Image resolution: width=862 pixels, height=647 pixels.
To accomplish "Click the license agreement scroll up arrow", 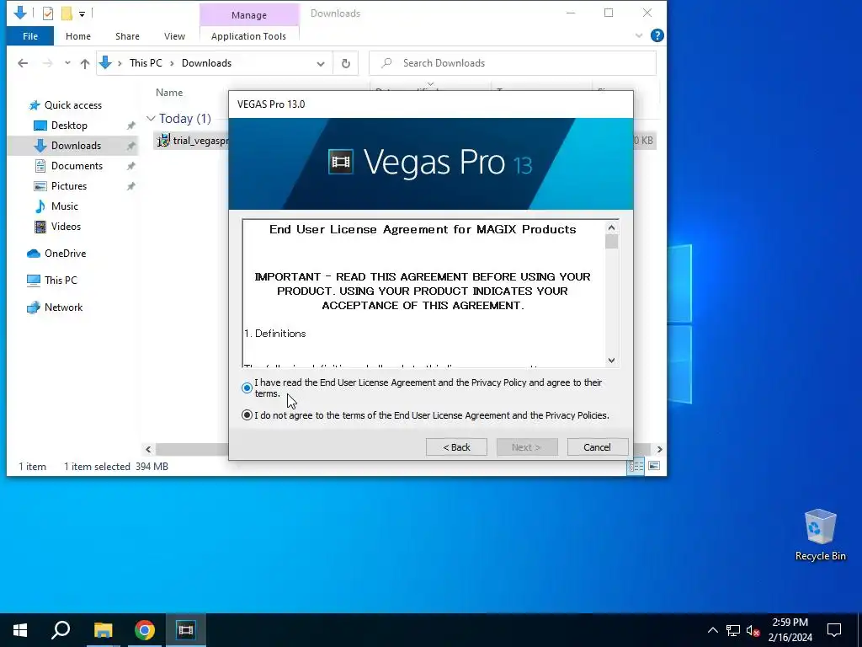I will [611, 227].
